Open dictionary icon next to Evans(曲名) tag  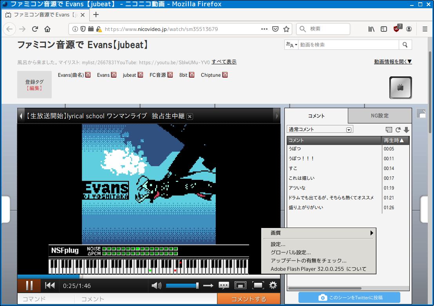[x=88, y=75]
